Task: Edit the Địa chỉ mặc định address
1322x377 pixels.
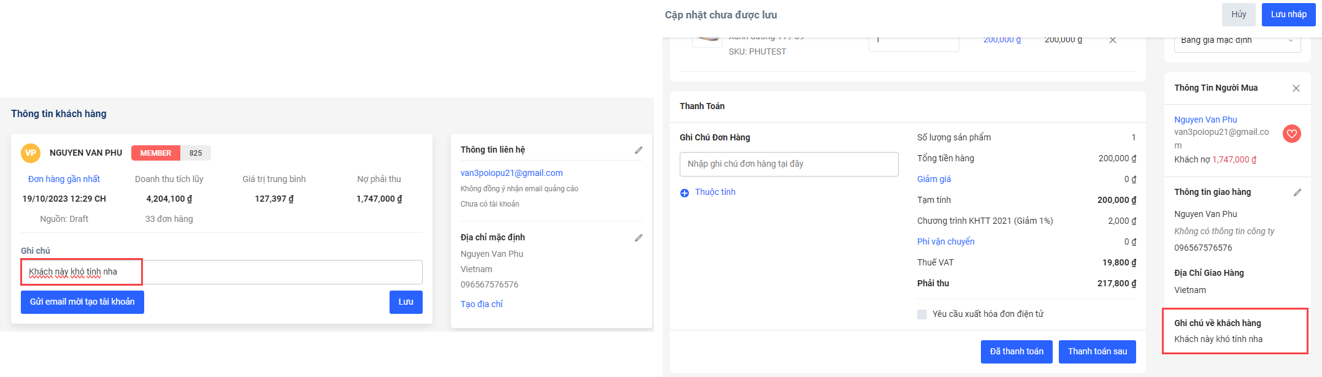Action: pyautogui.click(x=639, y=238)
